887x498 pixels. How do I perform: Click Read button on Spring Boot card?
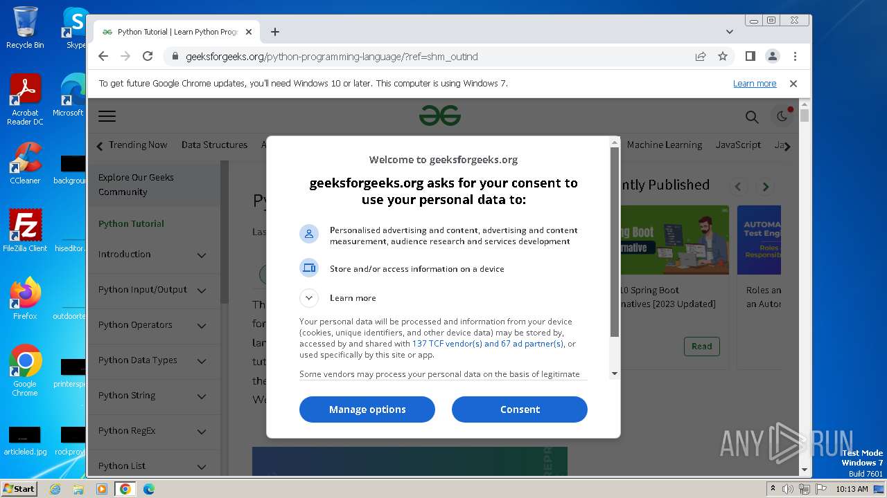[701, 347]
